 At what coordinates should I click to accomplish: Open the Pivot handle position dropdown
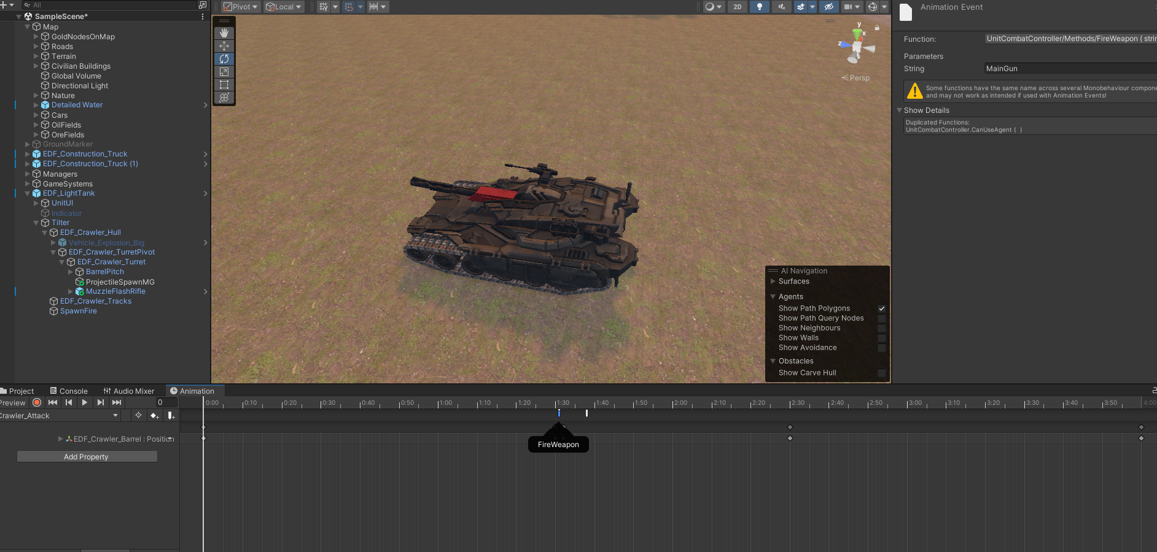click(x=240, y=7)
